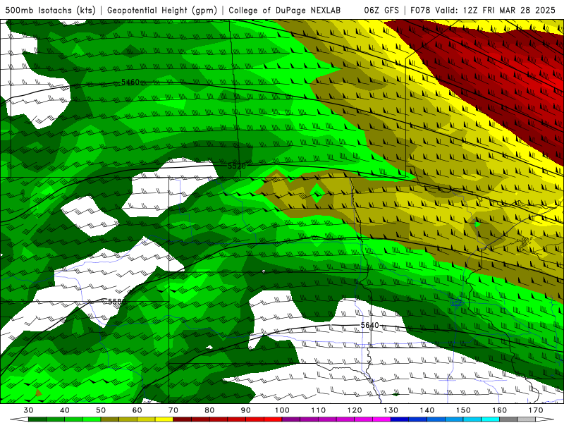Click the 70 value on the color scale
Image resolution: width=564 pixels, height=423 pixels.
pos(173,410)
